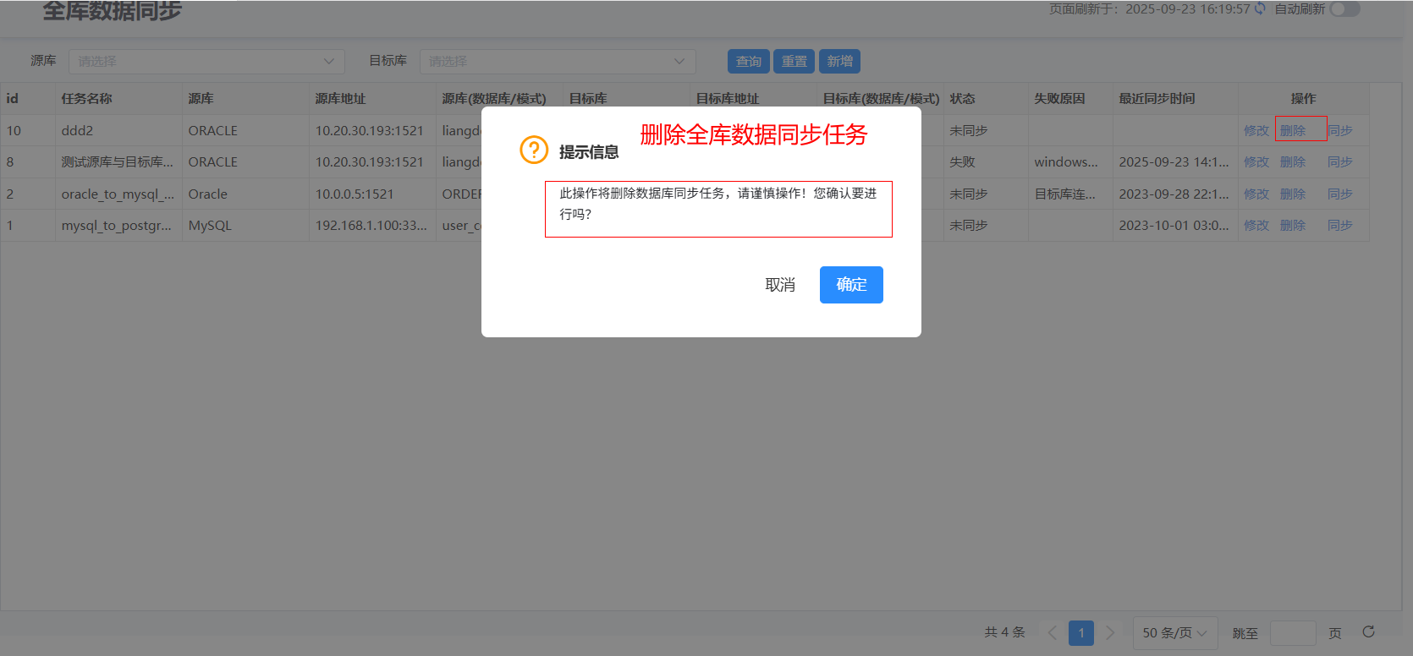The image size is (1413, 656).
Task: Click the 查询 button
Action: click(x=748, y=62)
